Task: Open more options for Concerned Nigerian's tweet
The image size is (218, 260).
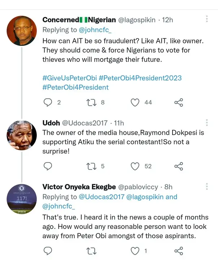Action: (x=207, y=19)
